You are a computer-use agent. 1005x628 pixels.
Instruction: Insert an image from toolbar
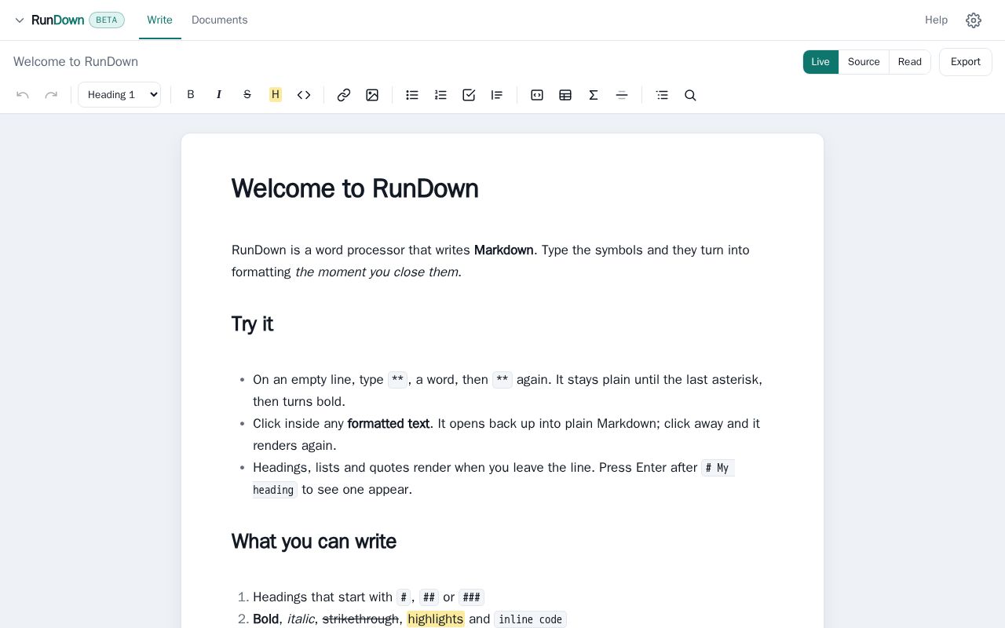(372, 95)
